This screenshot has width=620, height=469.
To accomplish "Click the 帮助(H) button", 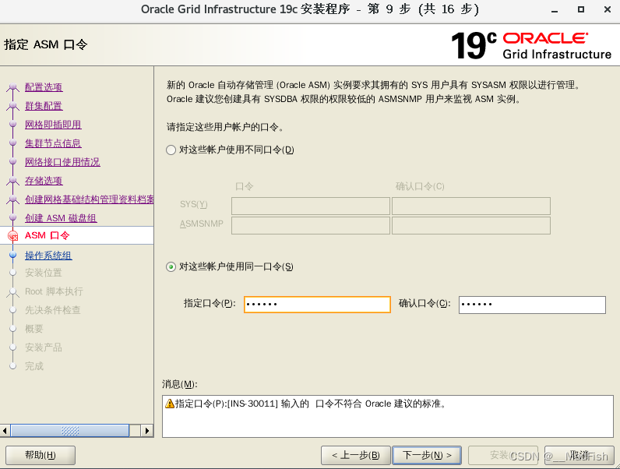I will coord(41,455).
